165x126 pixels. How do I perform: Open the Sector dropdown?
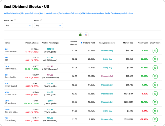pyautogui.click(x=49, y=25)
